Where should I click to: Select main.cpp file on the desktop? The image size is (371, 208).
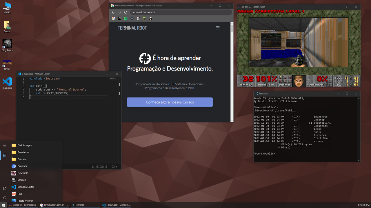(7, 83)
